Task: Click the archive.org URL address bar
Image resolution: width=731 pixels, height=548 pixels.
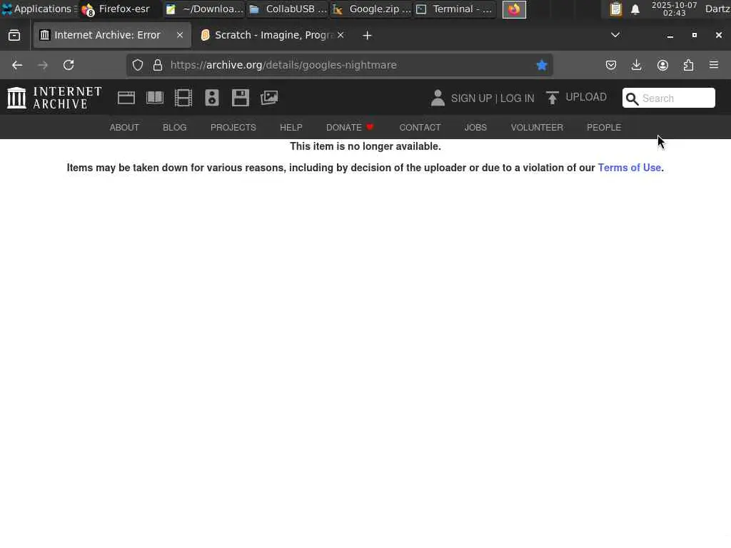Action: tap(339, 65)
